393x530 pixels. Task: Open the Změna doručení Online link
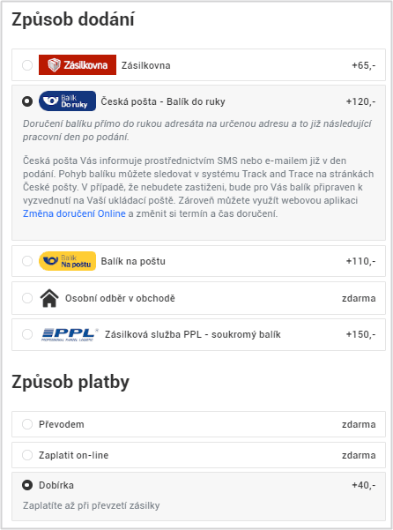point(74,213)
